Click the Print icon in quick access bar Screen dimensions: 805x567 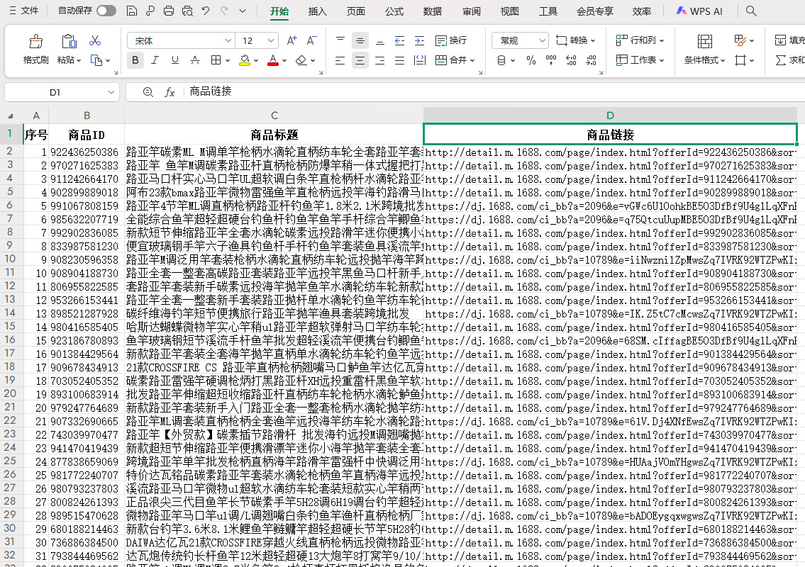tap(168, 11)
